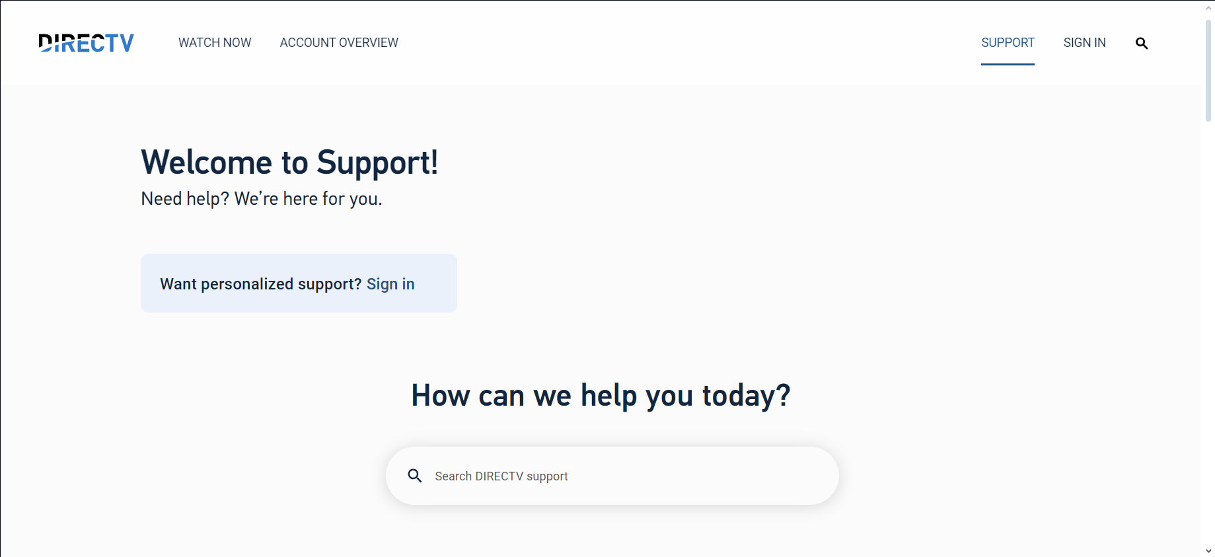Click the DIRECTV logo
The height and width of the screenshot is (557, 1215).
pyautogui.click(x=86, y=43)
